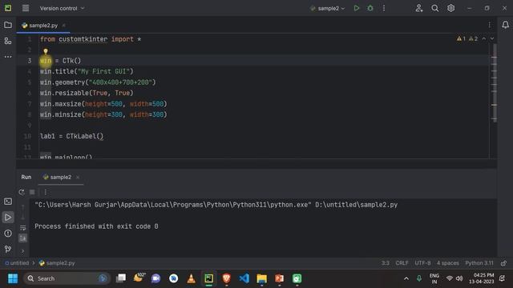Open the Terminal tool window
The width and height of the screenshot is (513, 288).
(x=8, y=202)
